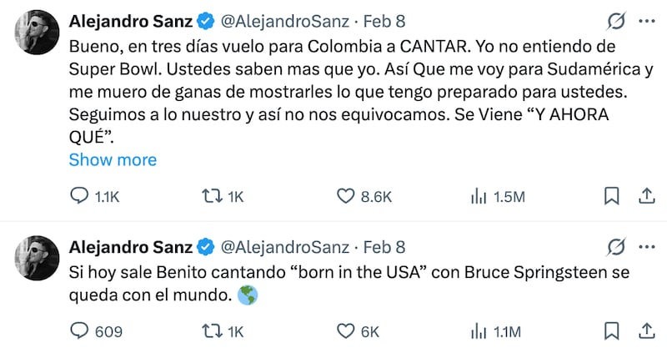The width and height of the screenshot is (667, 353).
Task: View analytics of the Springsteen tweet
Action: [x=479, y=331]
